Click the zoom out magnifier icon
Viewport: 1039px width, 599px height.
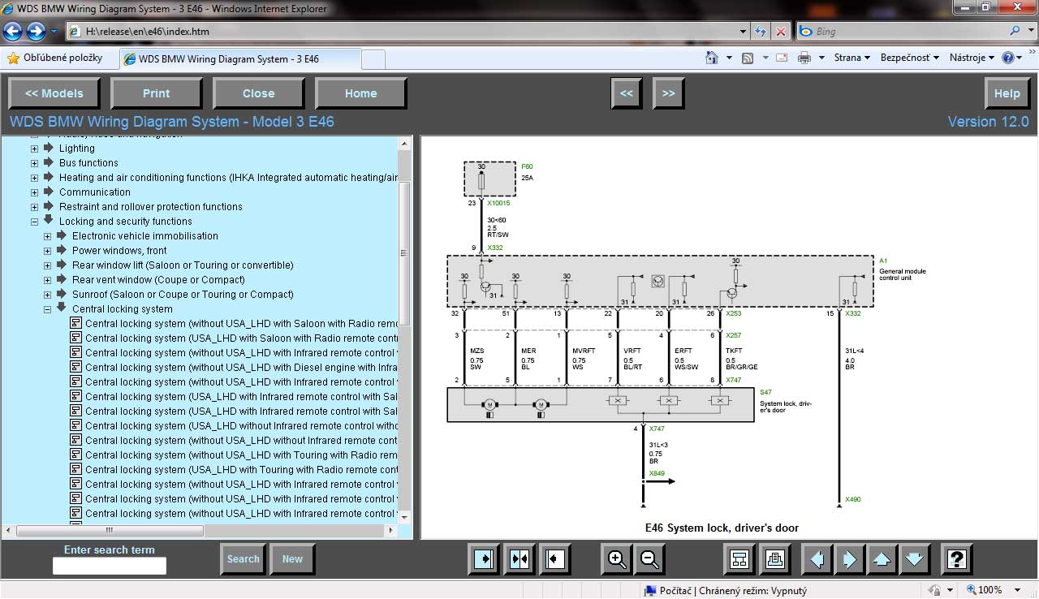coord(649,559)
